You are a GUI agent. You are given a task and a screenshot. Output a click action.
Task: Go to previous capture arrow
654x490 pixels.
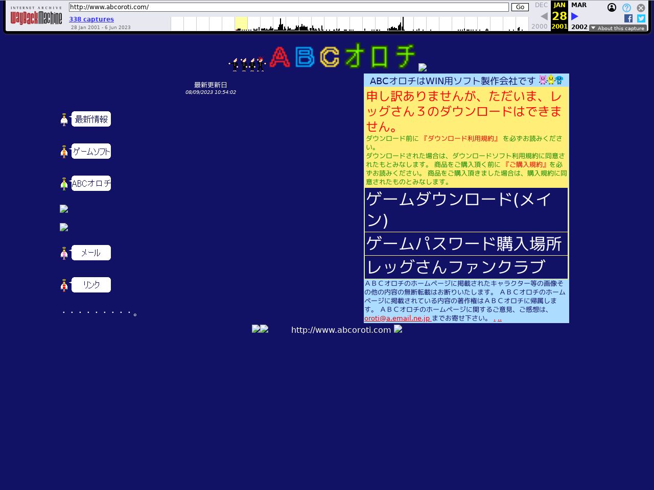544,16
